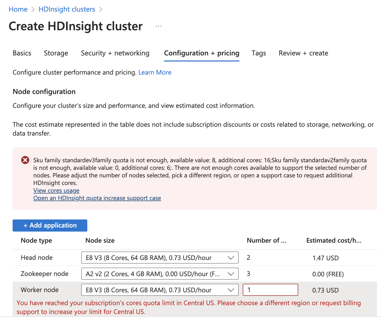
Task: Follow the Learn More link
Action: click(x=155, y=73)
